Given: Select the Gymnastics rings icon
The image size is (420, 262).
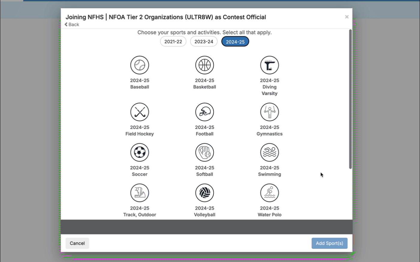Looking at the screenshot, I should tap(269, 112).
